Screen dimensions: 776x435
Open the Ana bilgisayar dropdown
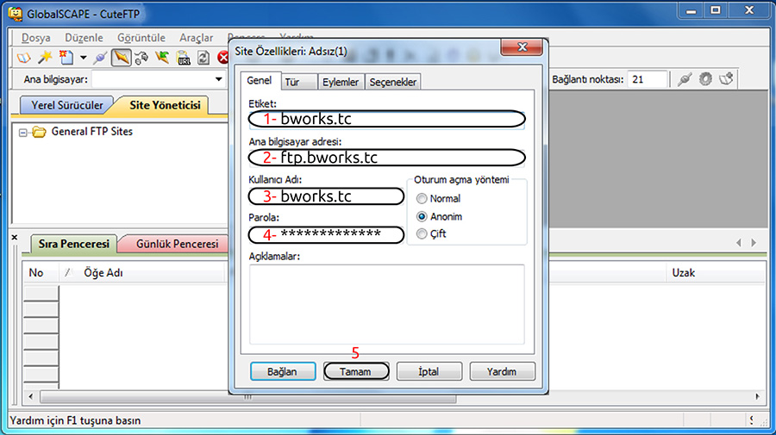(x=218, y=79)
